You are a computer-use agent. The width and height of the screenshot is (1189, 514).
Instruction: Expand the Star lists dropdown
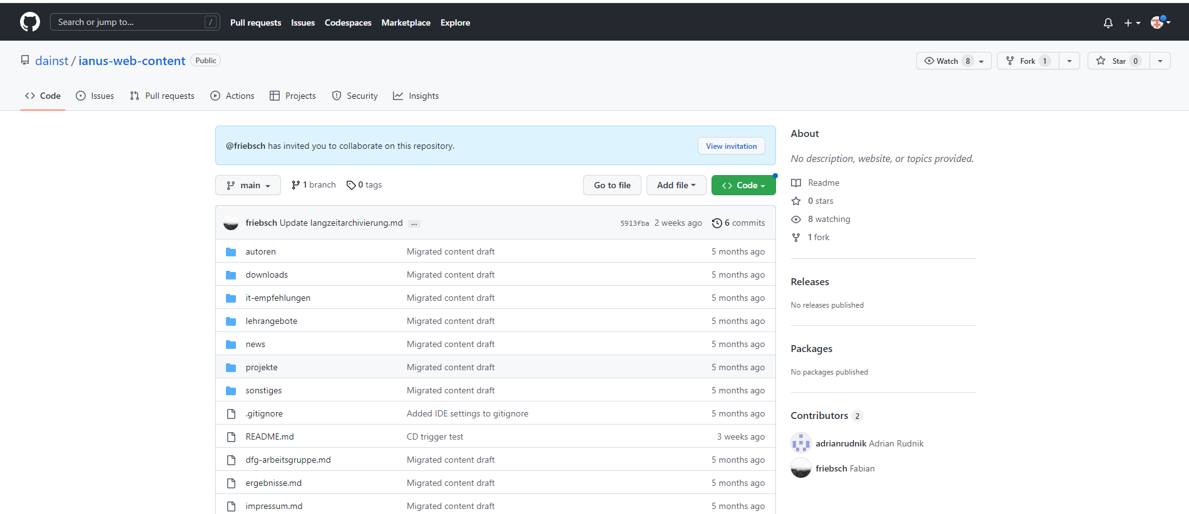[x=1160, y=61]
